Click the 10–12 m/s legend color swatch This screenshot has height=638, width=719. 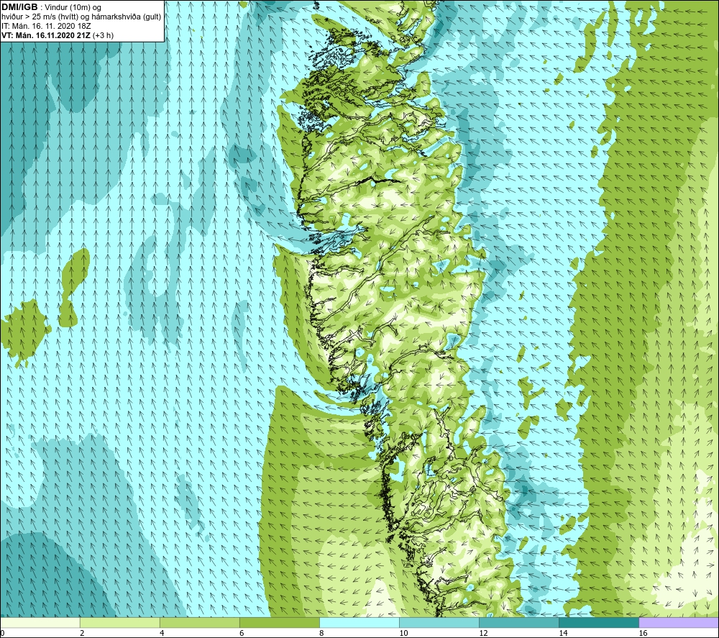439,623
